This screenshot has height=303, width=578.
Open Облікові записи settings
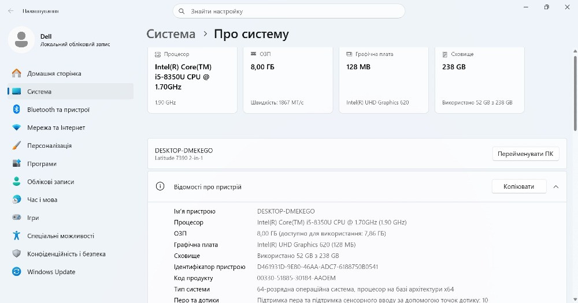tap(71, 181)
